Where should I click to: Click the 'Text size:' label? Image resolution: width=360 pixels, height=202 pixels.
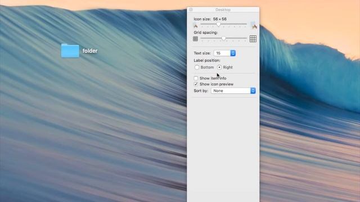click(202, 53)
